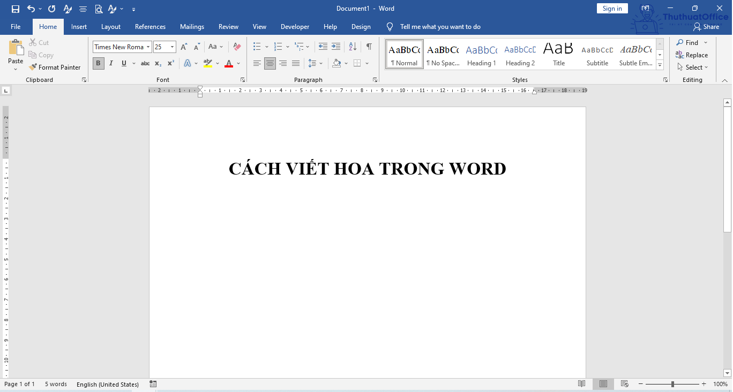Apply italic formatting
The height and width of the screenshot is (392, 733).
(111, 63)
